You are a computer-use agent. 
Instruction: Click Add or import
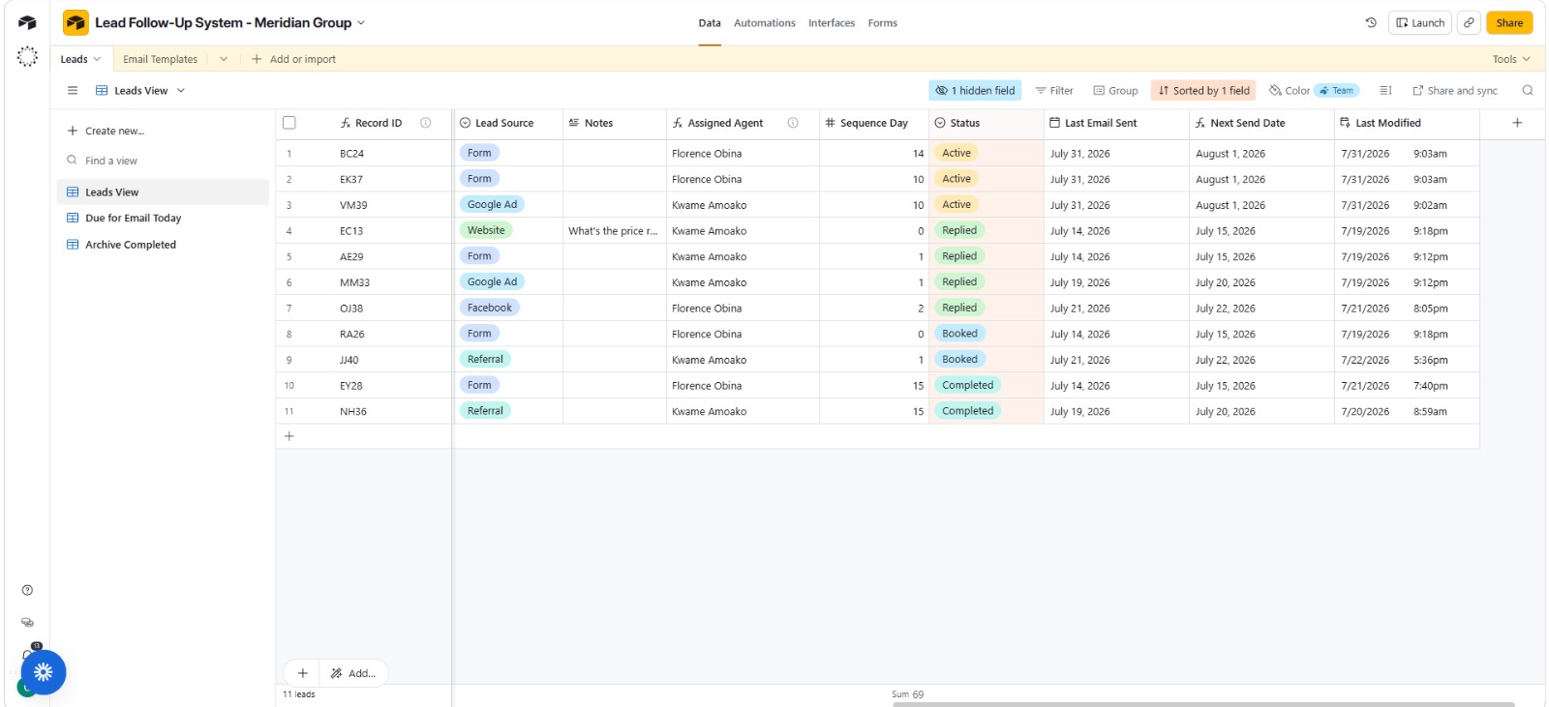[x=293, y=59]
